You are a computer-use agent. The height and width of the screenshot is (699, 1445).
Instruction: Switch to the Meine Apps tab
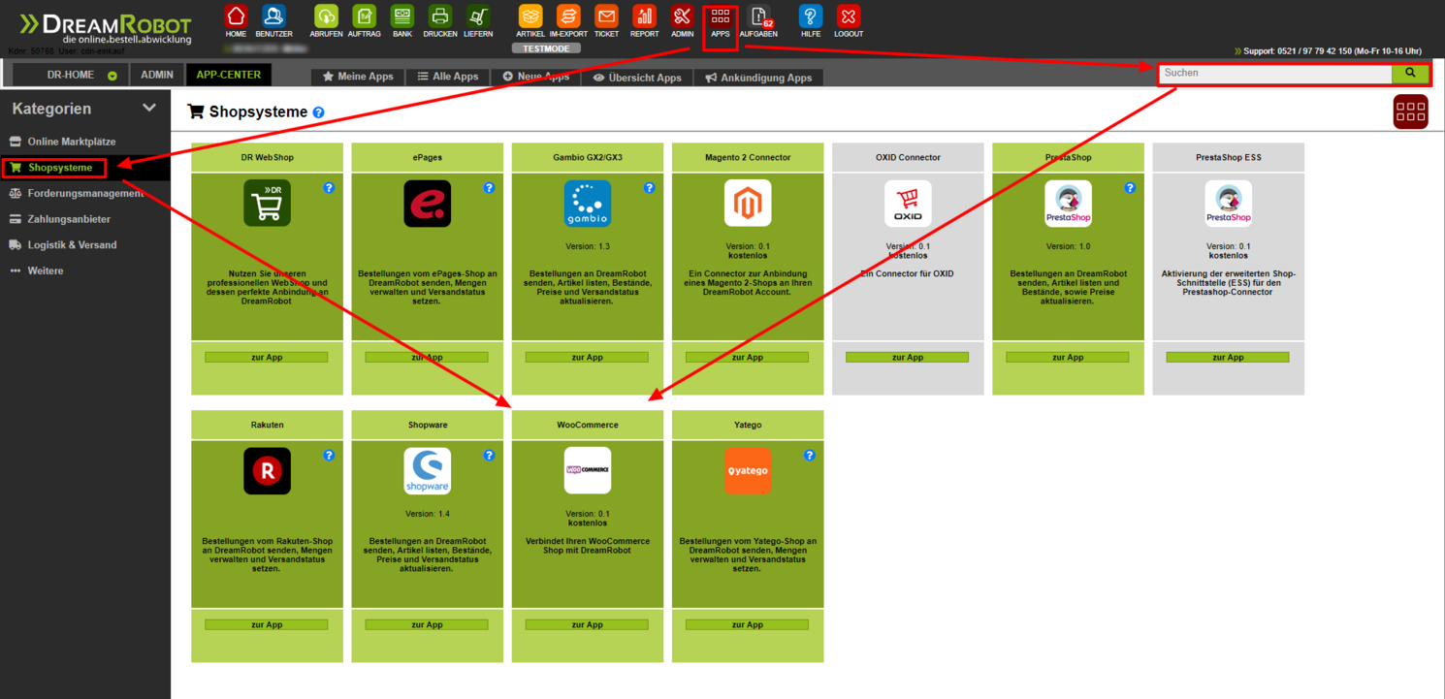point(358,77)
